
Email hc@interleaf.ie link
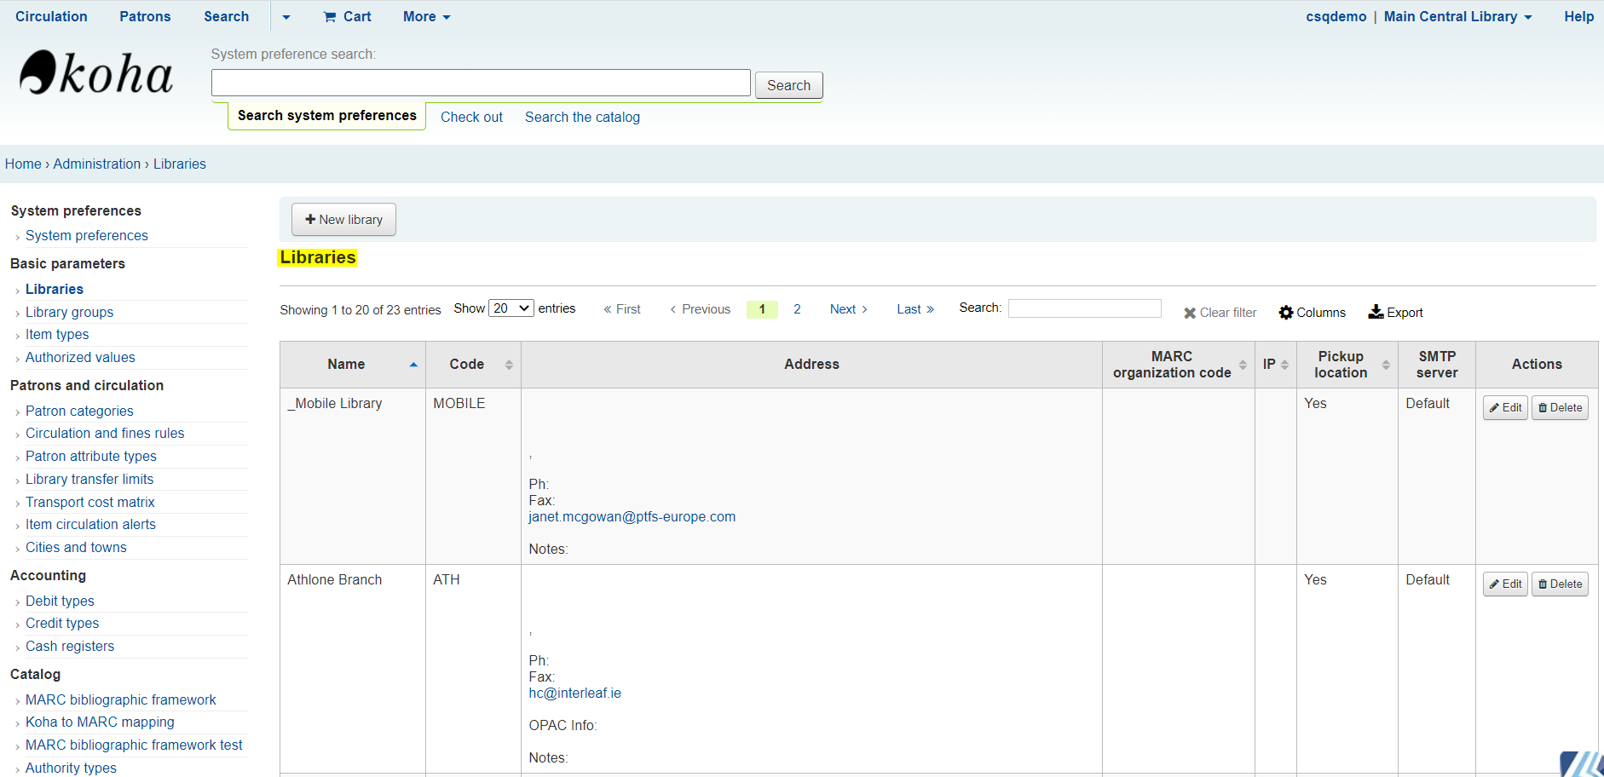click(x=574, y=694)
